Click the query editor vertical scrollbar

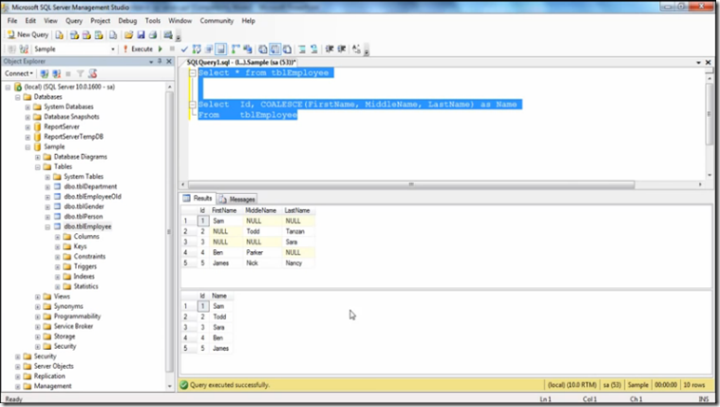pos(710,112)
